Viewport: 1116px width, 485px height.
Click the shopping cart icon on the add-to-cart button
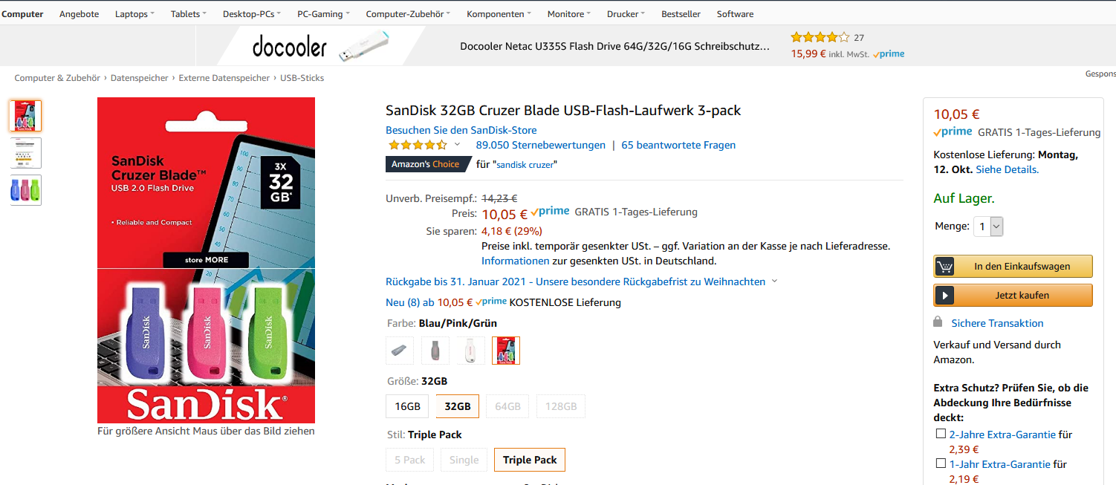click(x=945, y=267)
